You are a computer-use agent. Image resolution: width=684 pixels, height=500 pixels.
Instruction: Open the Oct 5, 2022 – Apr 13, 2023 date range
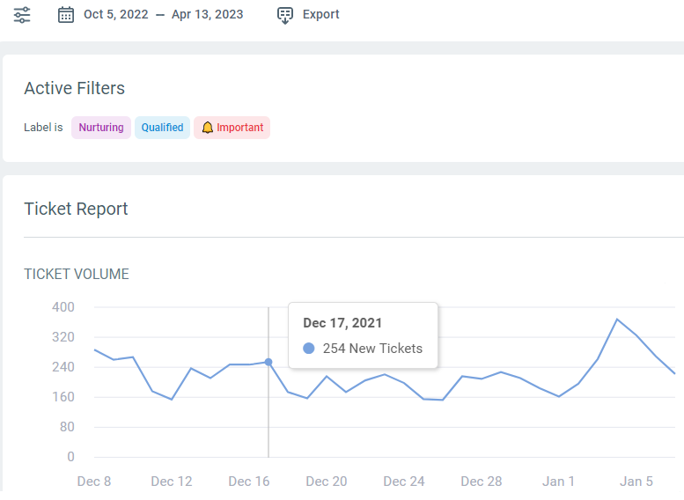click(x=163, y=15)
